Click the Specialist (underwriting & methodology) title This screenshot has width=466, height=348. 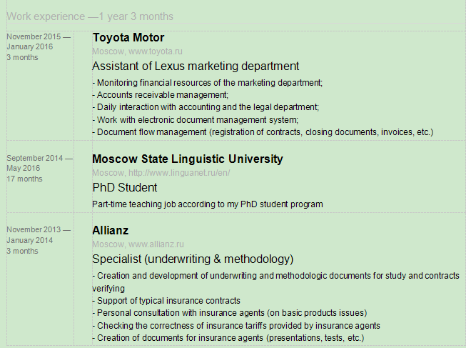(x=193, y=259)
